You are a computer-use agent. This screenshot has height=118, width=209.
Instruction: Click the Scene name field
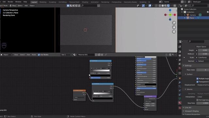(x=172, y=2)
